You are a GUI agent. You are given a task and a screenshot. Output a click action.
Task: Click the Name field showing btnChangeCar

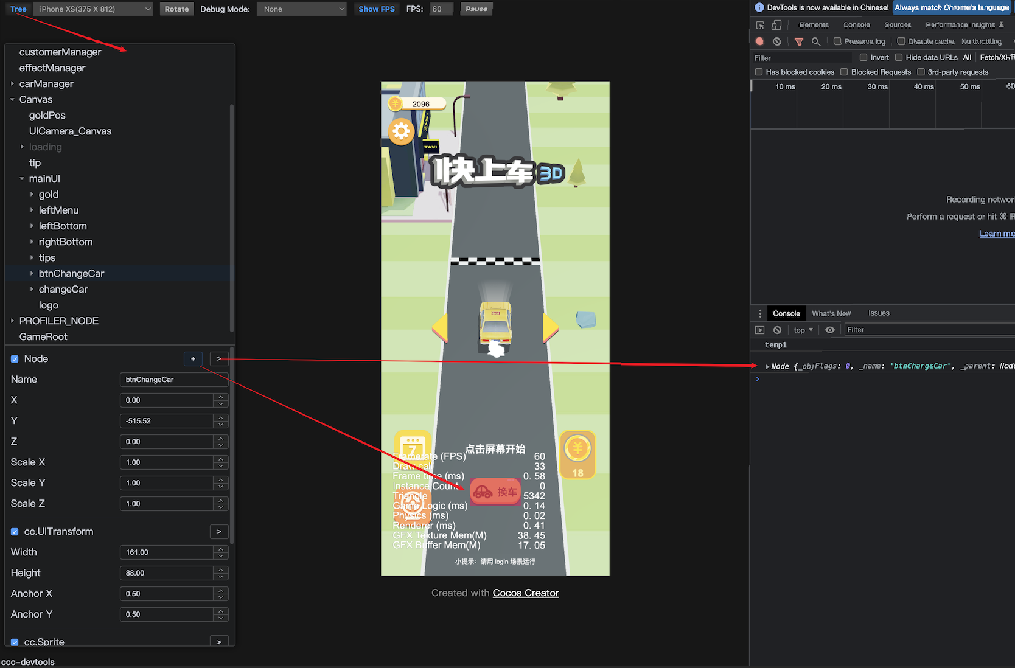point(173,379)
